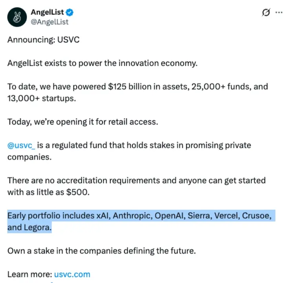Click the @AngelList handle
The height and width of the screenshot is (283, 291).
[49, 22]
